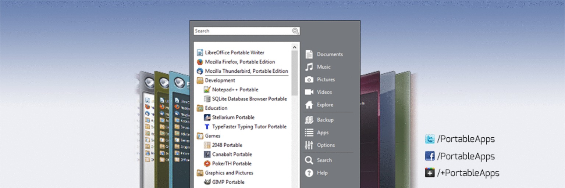Click the Facebook icon
Screen dimensions: 565x188
tap(430, 156)
